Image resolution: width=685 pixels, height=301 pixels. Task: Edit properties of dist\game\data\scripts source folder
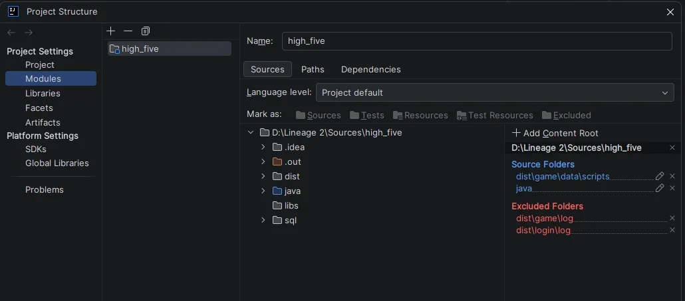(660, 176)
